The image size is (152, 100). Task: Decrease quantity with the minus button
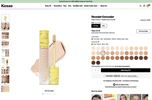[93, 70]
